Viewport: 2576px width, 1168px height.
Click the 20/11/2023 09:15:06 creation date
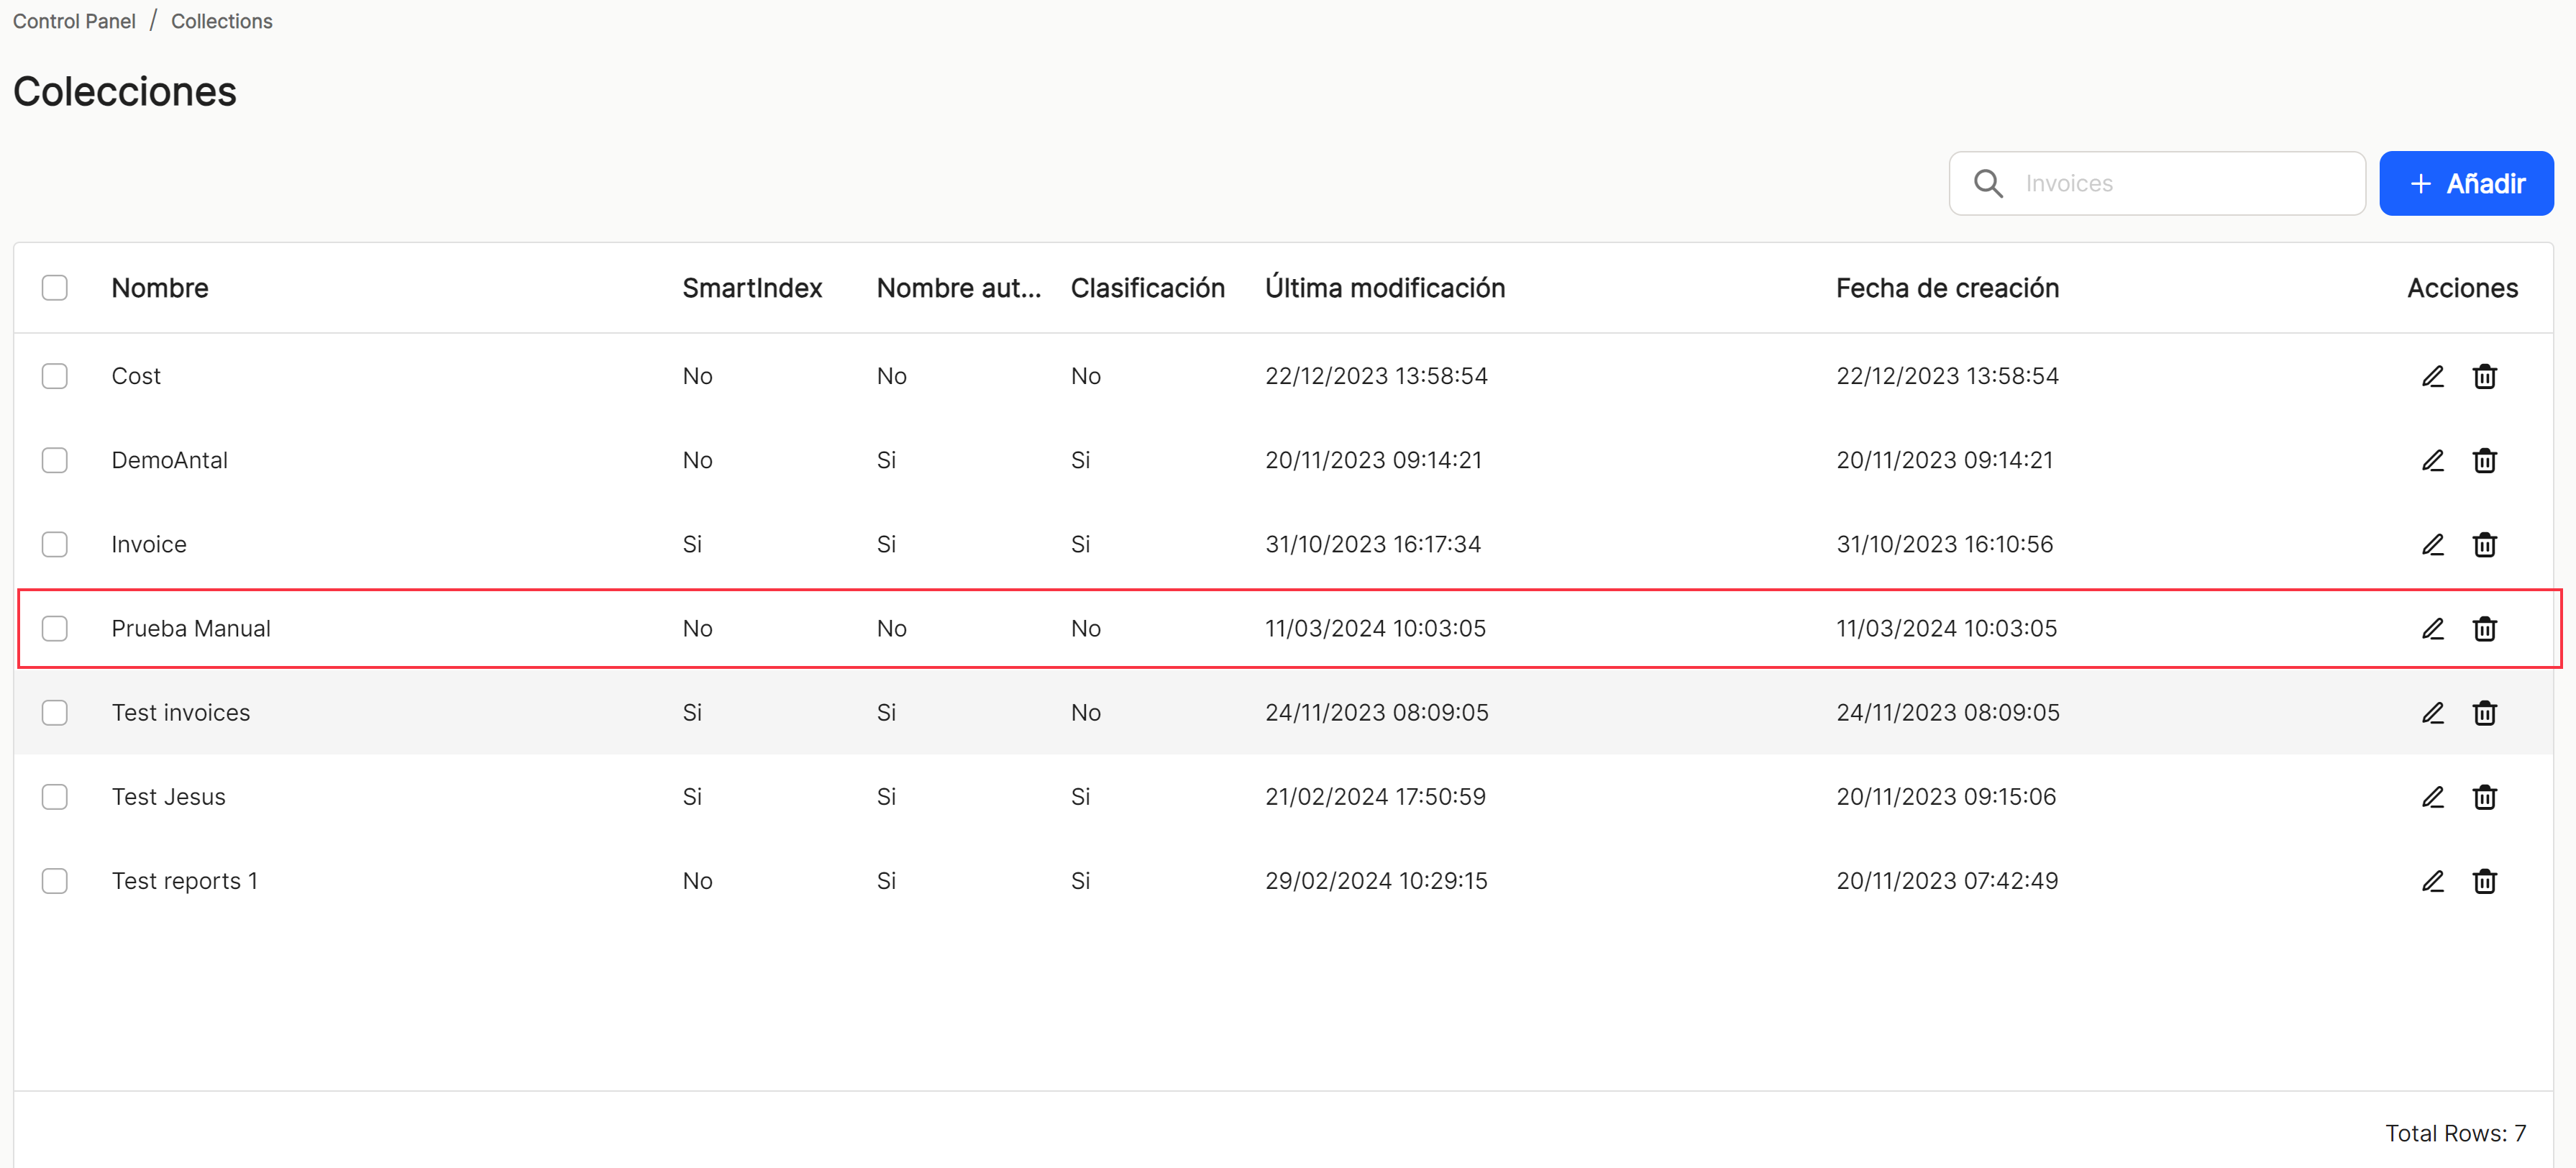(1946, 796)
